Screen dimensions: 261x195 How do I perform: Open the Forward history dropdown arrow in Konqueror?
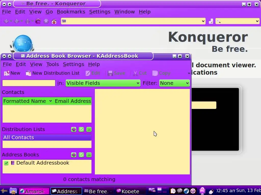(x=22, y=21)
